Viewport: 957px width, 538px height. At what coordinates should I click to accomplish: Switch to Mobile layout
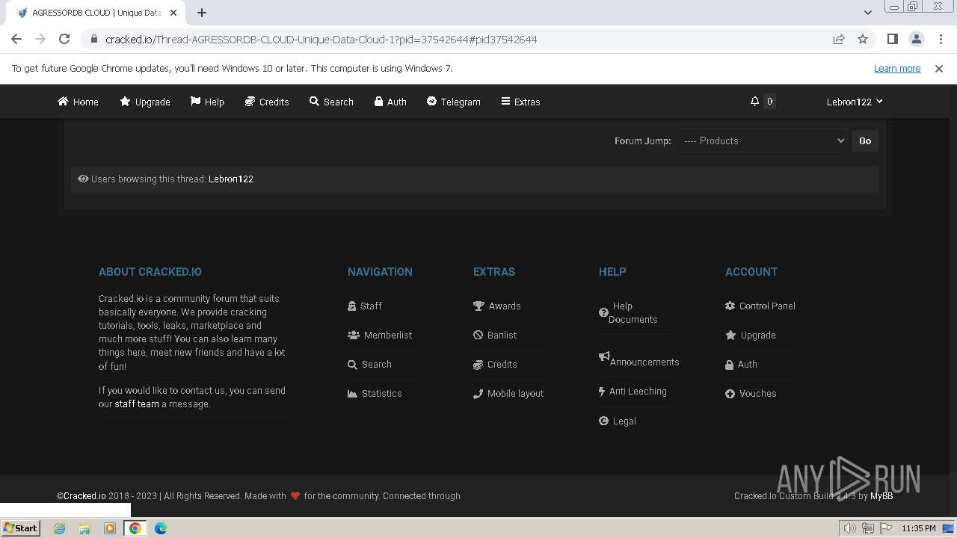click(x=508, y=393)
